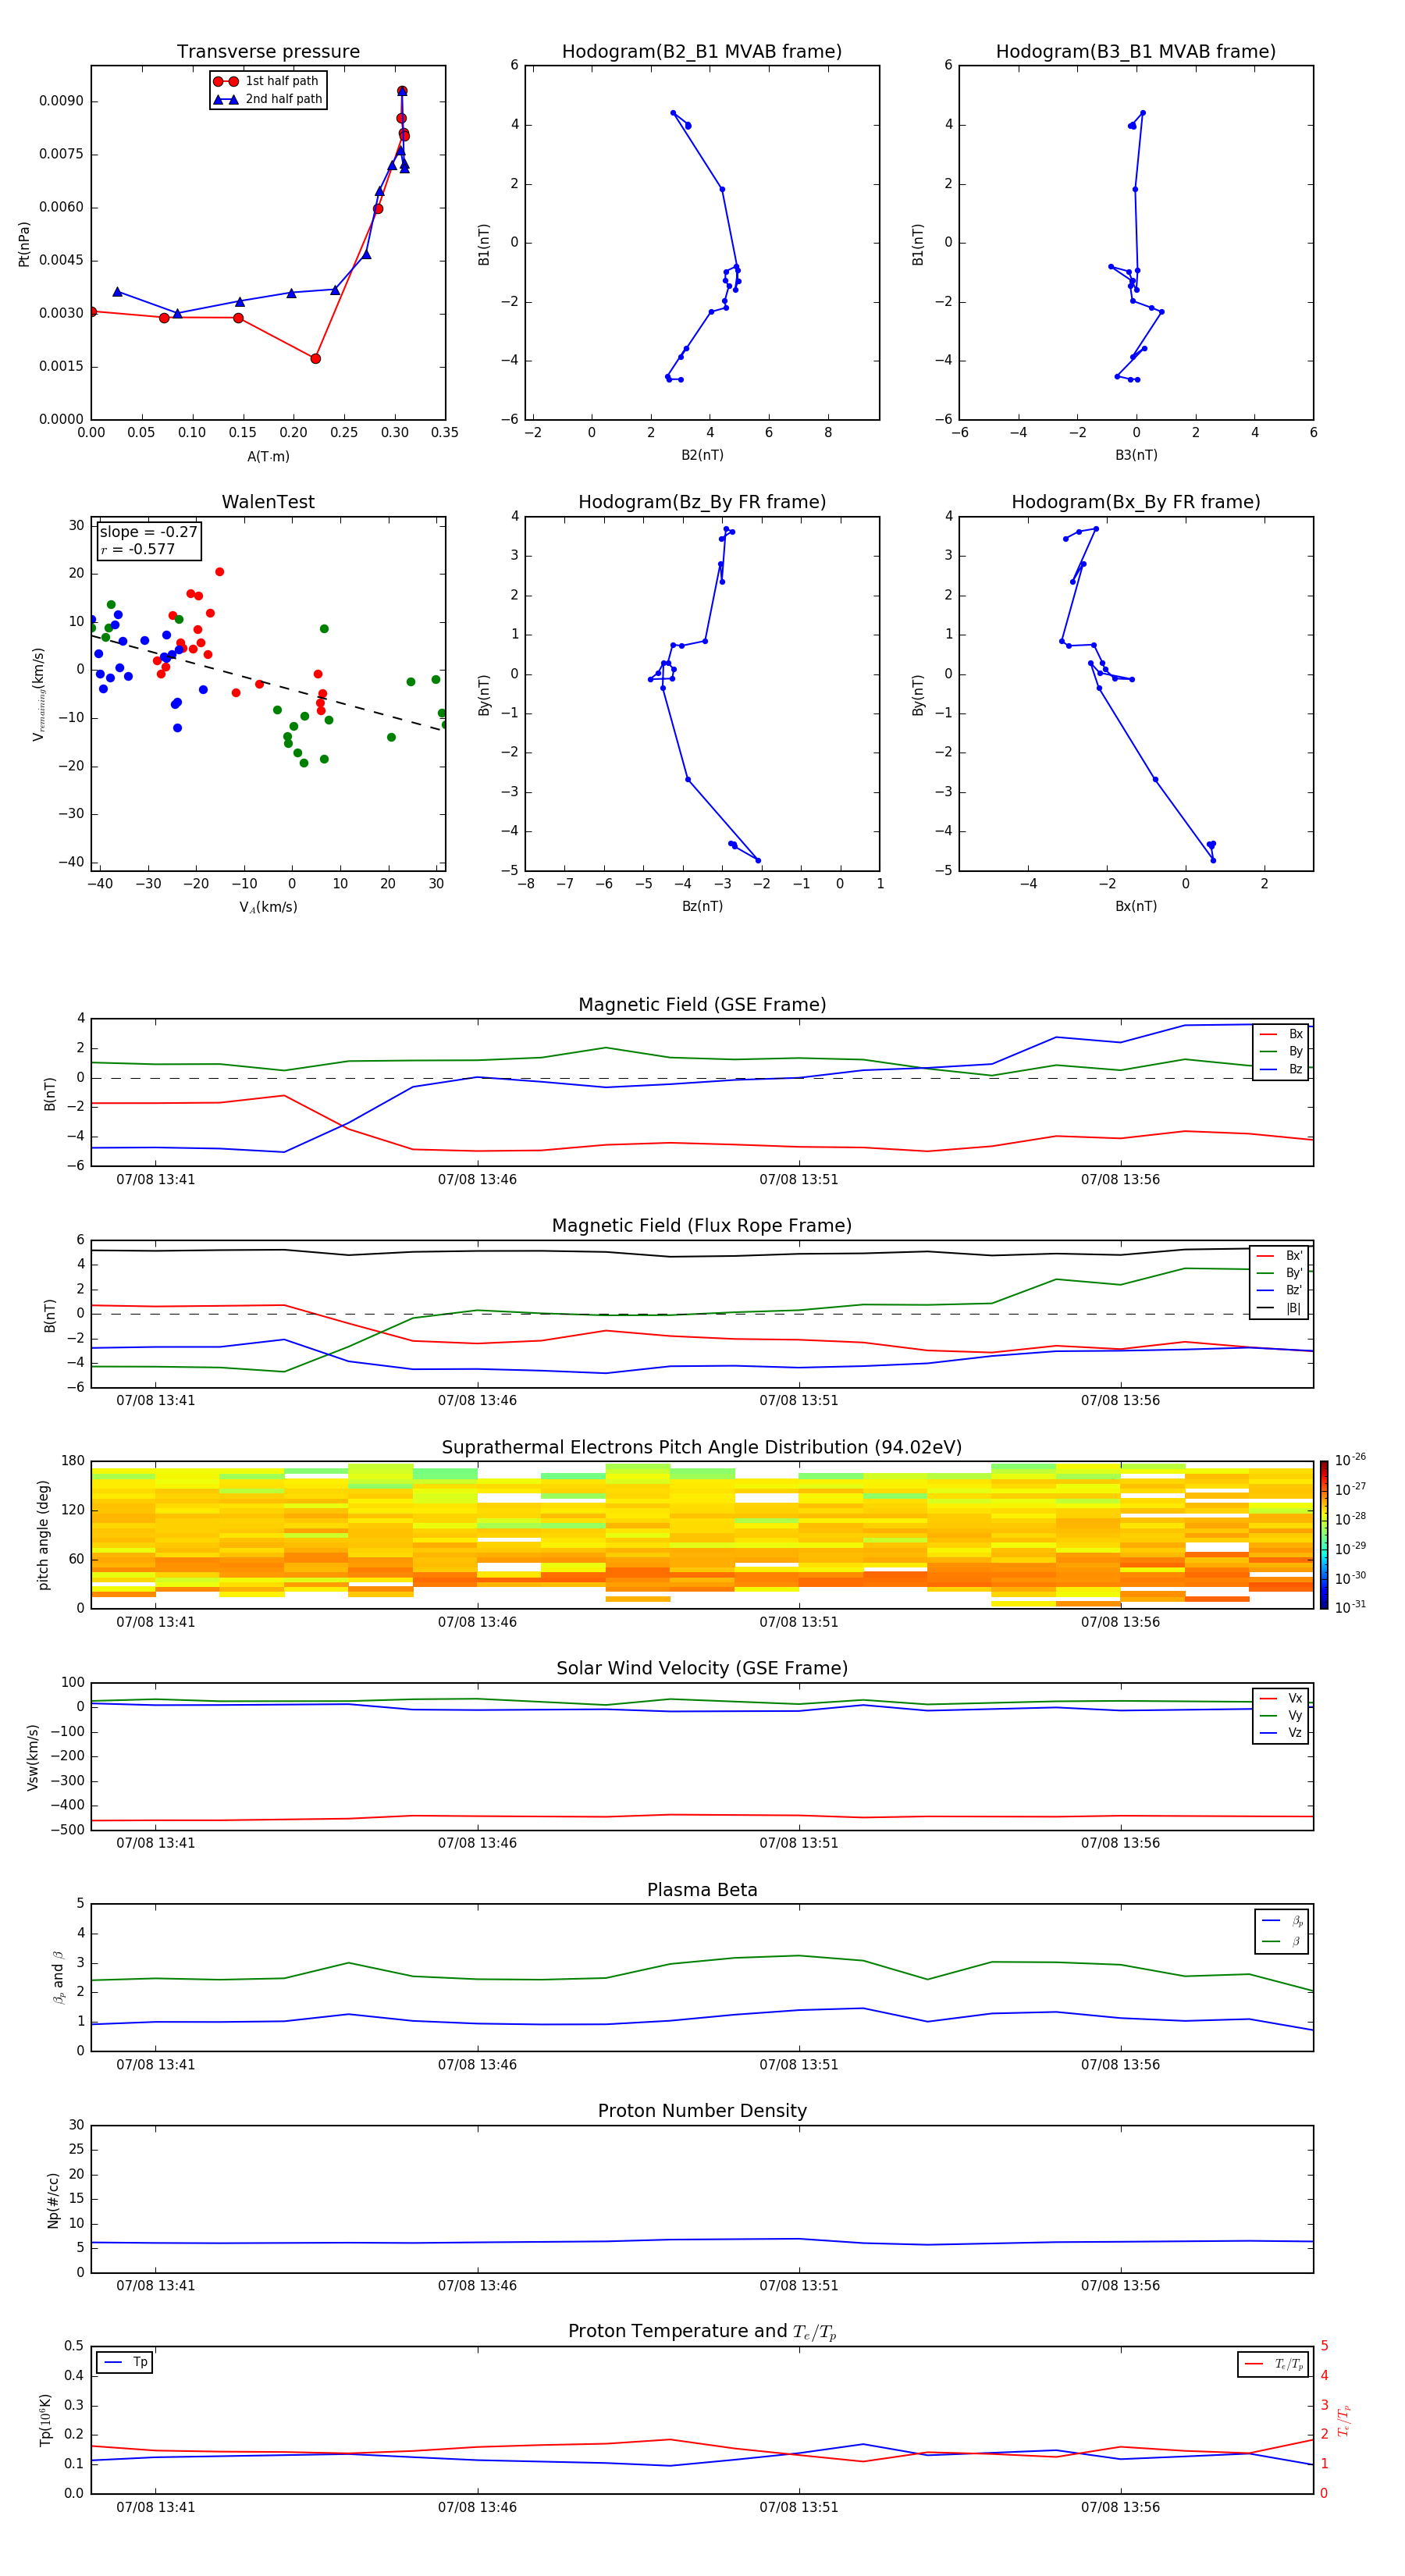Click '07/08 13:51' tick under Proton Number Density

[799, 2285]
